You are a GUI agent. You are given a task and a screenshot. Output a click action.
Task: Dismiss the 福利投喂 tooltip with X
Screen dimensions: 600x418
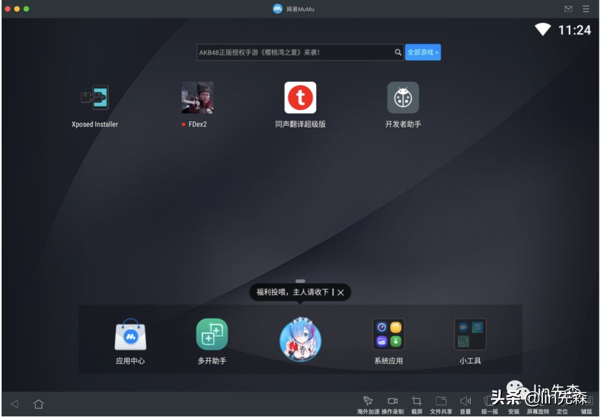pyautogui.click(x=341, y=292)
